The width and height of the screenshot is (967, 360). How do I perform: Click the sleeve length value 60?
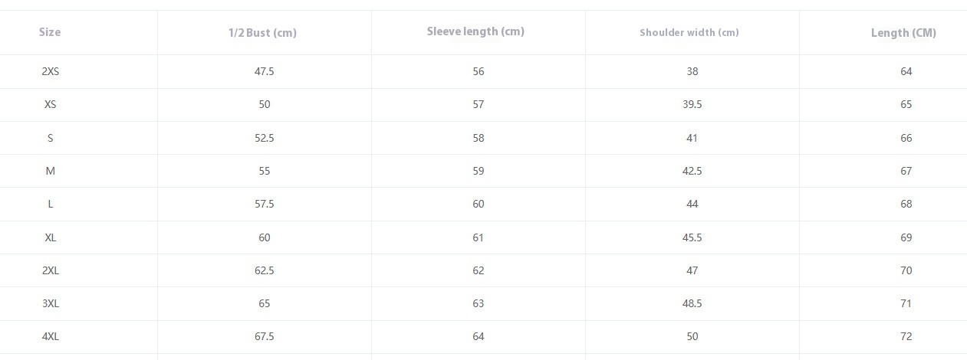(x=479, y=204)
